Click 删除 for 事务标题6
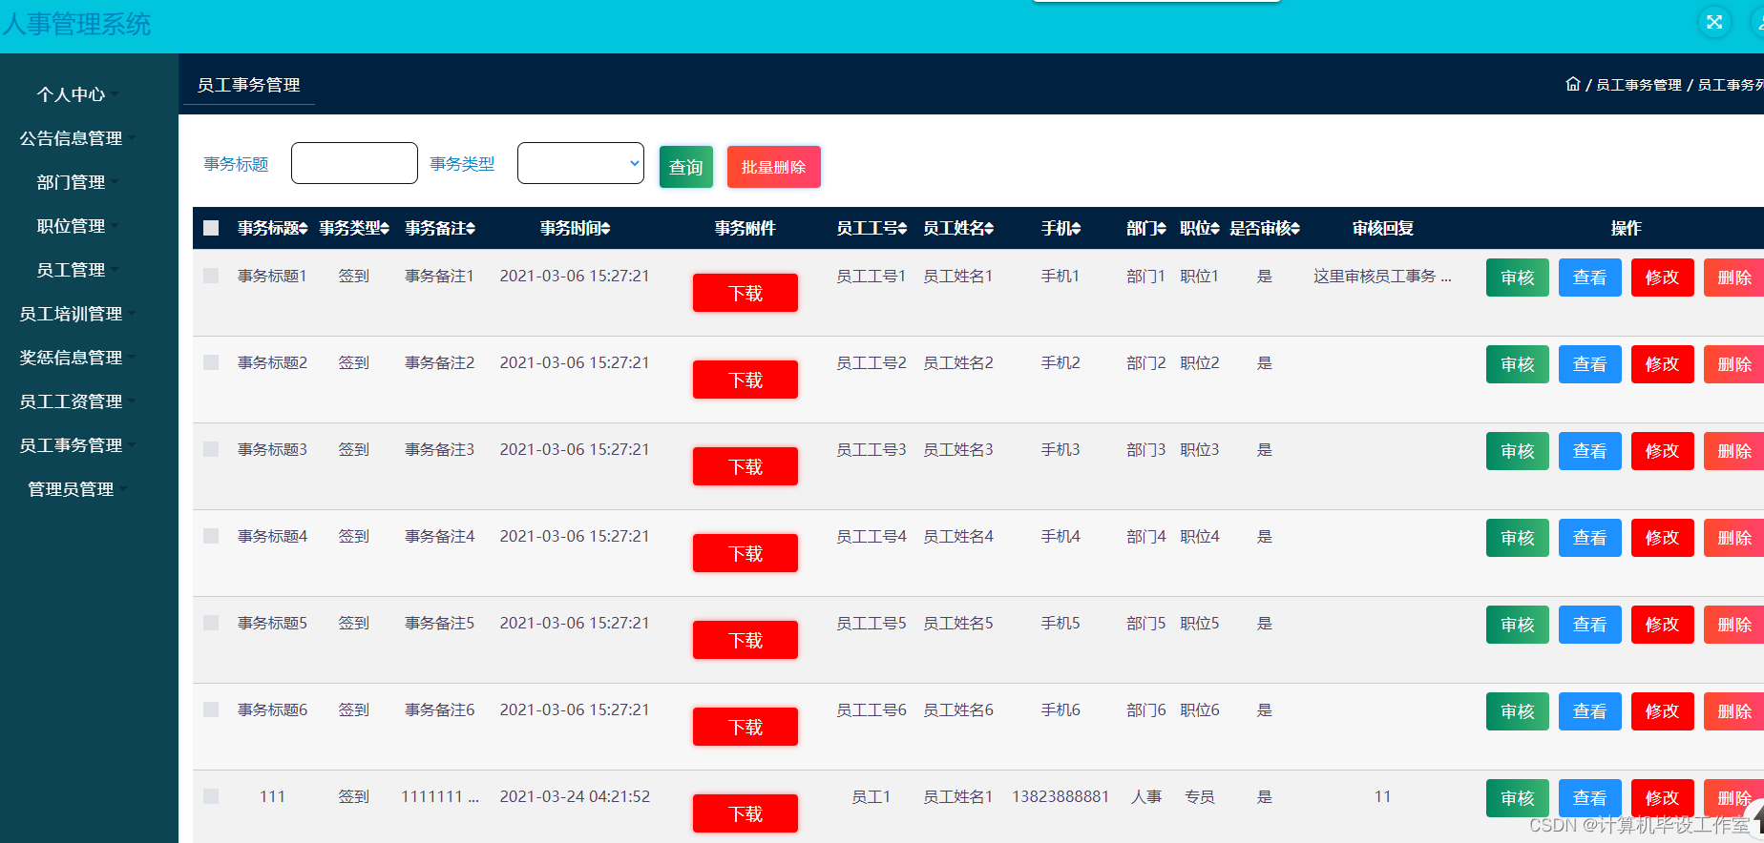1764x843 pixels. 1733,711
